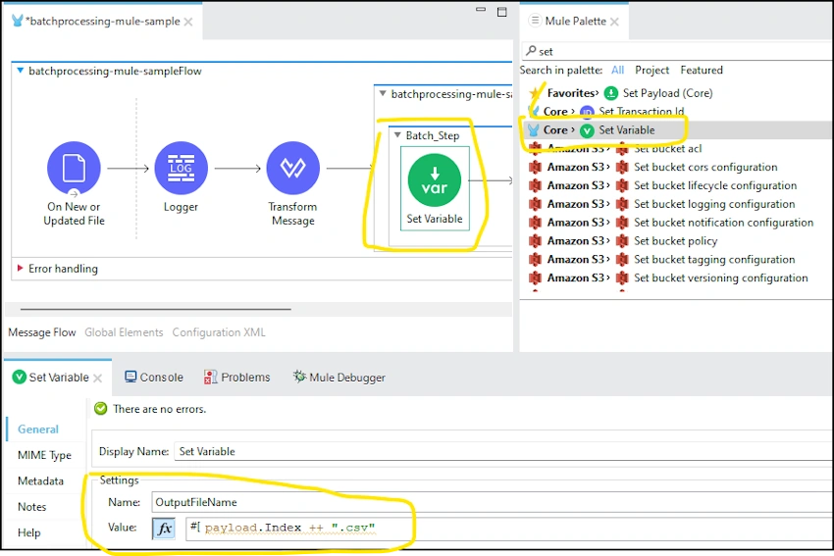The height and width of the screenshot is (556, 834).
Task: Maximize the editor pane
Action: pos(501,12)
